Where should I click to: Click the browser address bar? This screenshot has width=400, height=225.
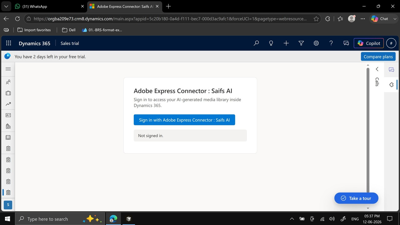click(170, 19)
